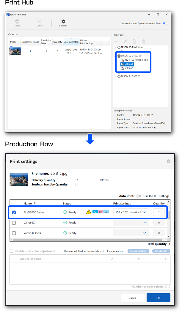The image size is (182, 313).
Task: Click the yellow warning icon for SL-D1000 Series
Action: 89,212
